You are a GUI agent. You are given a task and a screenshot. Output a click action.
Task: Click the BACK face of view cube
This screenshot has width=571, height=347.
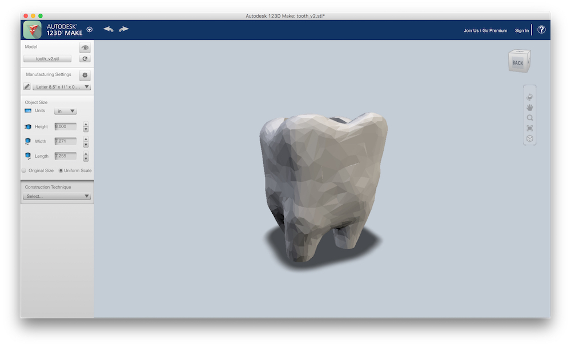pyautogui.click(x=517, y=63)
